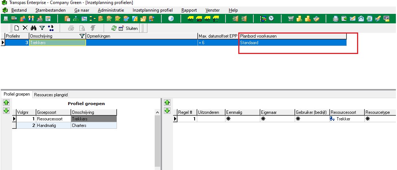Click the Trekker resourcesoort cell
The height and width of the screenshot is (170, 397).
click(x=347, y=119)
